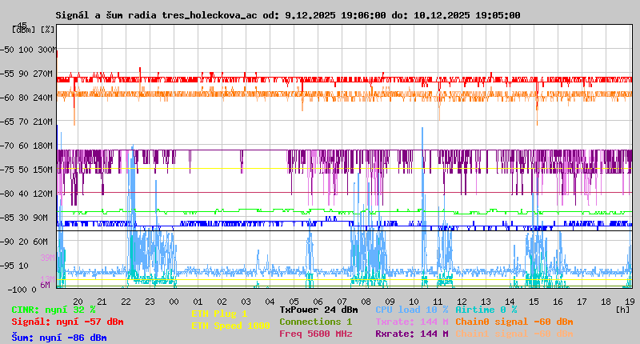Click the 'Chain0 signal -60 dBm' legend label
The image size is (640, 344).
[514, 322]
